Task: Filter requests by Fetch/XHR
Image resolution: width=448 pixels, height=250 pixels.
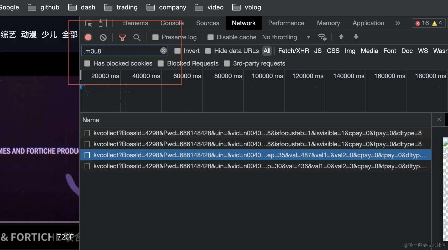Action: pyautogui.click(x=294, y=51)
